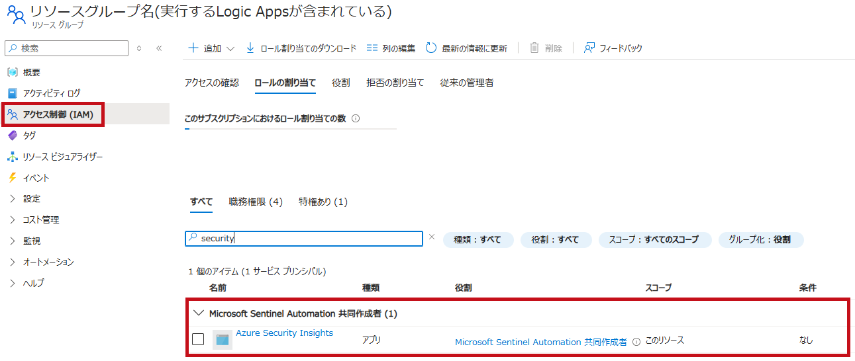Click the resource group people icon in header
855x361 pixels.
[16, 15]
